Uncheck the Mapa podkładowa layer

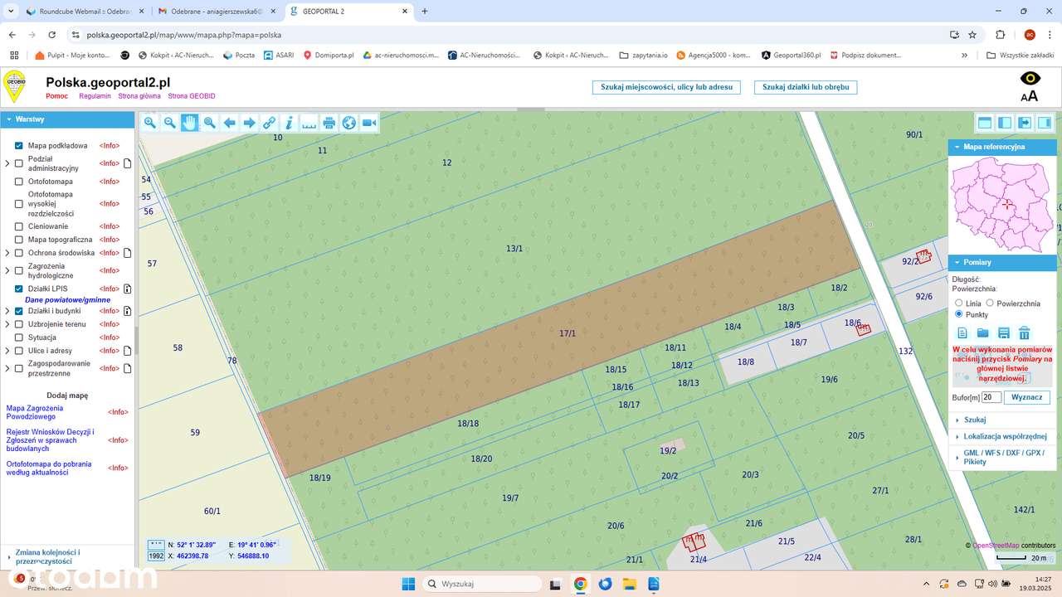(x=19, y=146)
